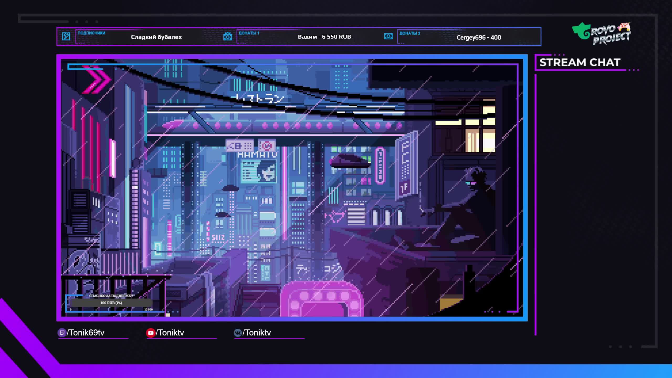This screenshot has height=378, width=672.
Task: Select the ДОНАТЫ 1 label
Action: (249, 33)
